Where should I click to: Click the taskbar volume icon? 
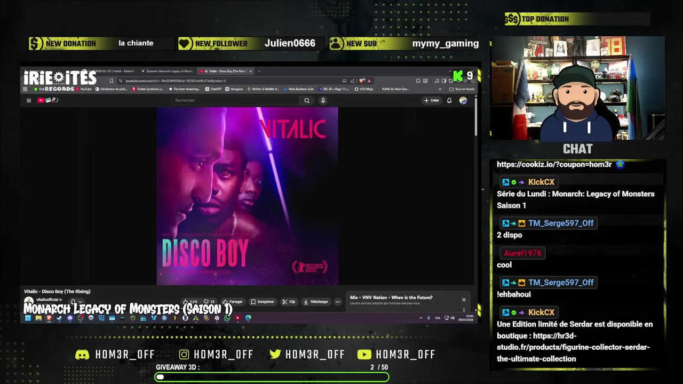coord(452,318)
